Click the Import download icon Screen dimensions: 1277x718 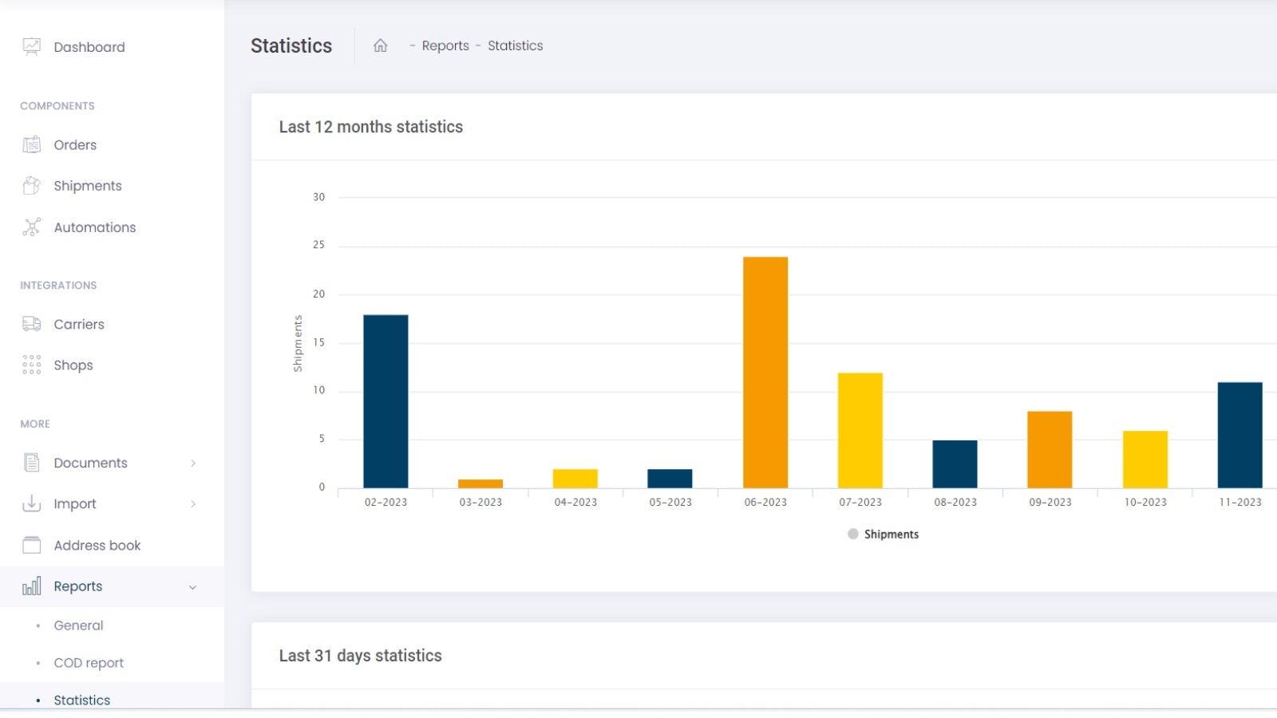click(x=31, y=504)
